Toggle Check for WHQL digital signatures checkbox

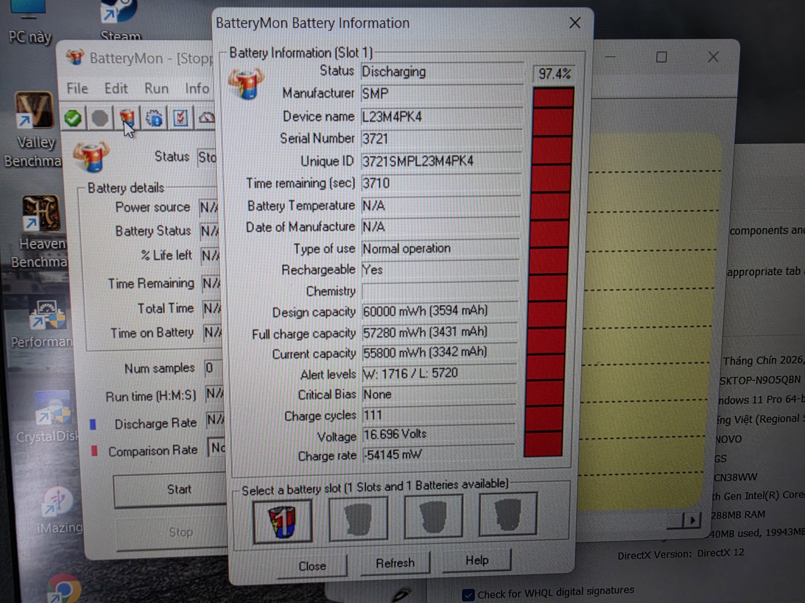pyautogui.click(x=468, y=595)
